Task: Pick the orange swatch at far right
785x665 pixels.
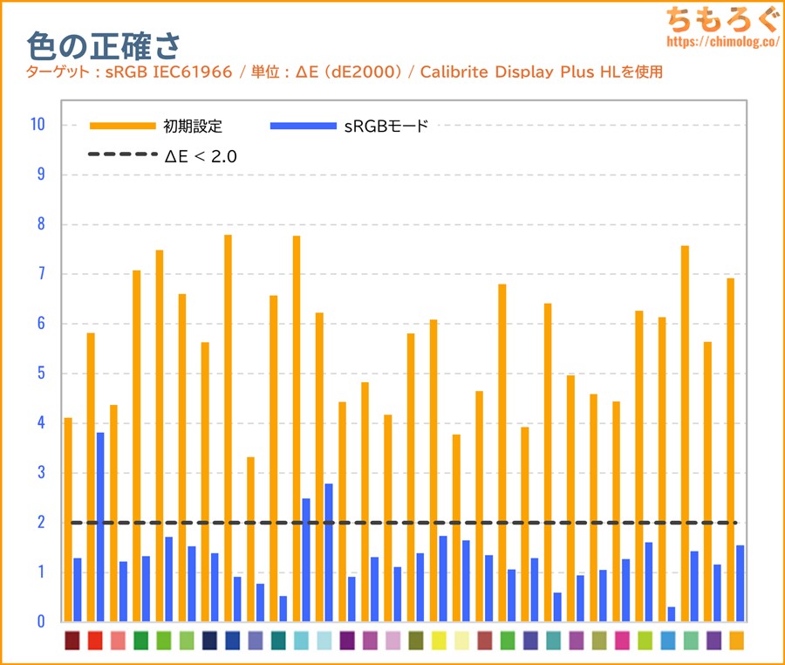Action: coord(736,641)
